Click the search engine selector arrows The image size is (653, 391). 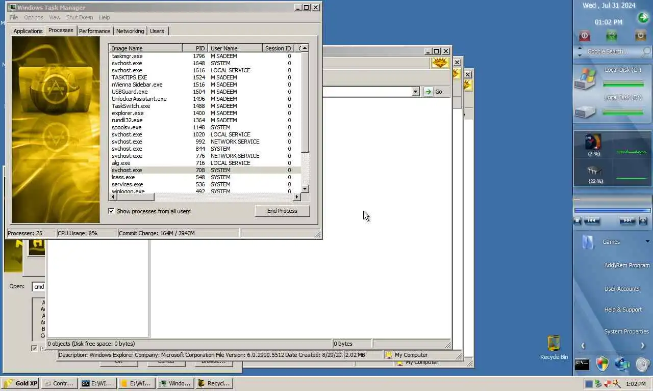click(x=580, y=51)
